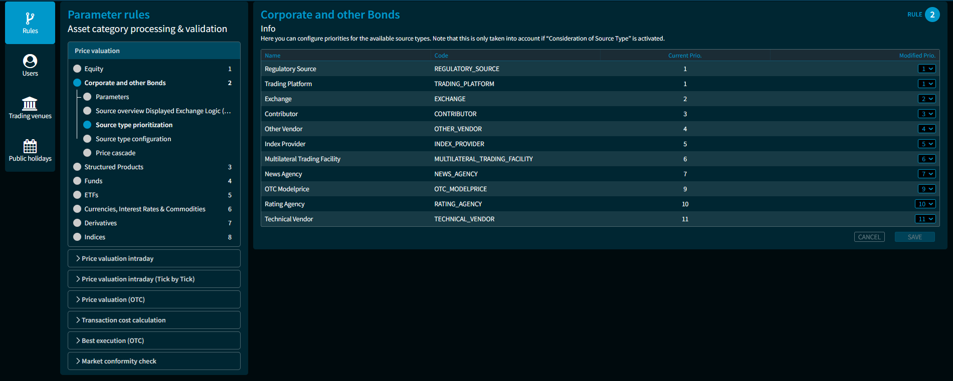The image size is (953, 381).
Task: Expand Market conformity check section
Action: click(x=154, y=361)
